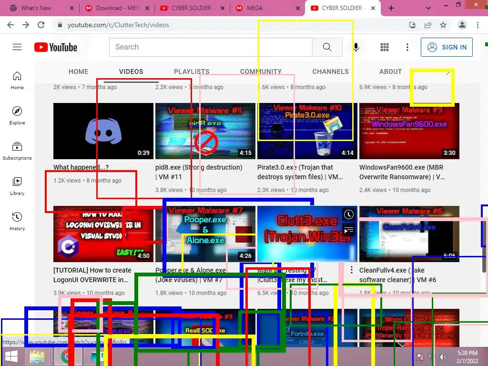Share this page from address bar
Image resolution: width=488 pixels, height=366 pixels.
click(428, 25)
